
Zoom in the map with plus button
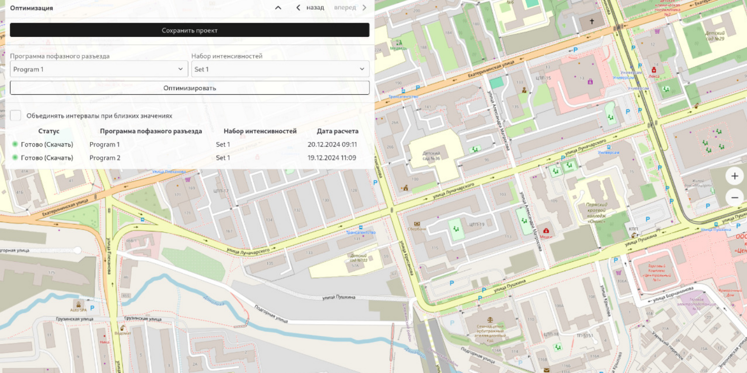(x=735, y=176)
